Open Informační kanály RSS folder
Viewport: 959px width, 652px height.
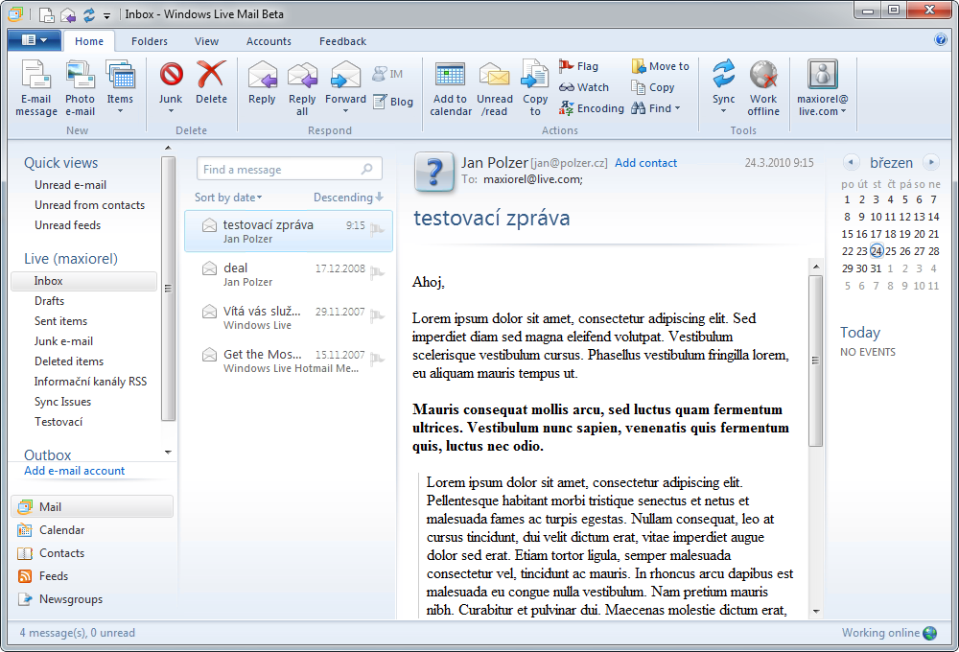(x=90, y=382)
